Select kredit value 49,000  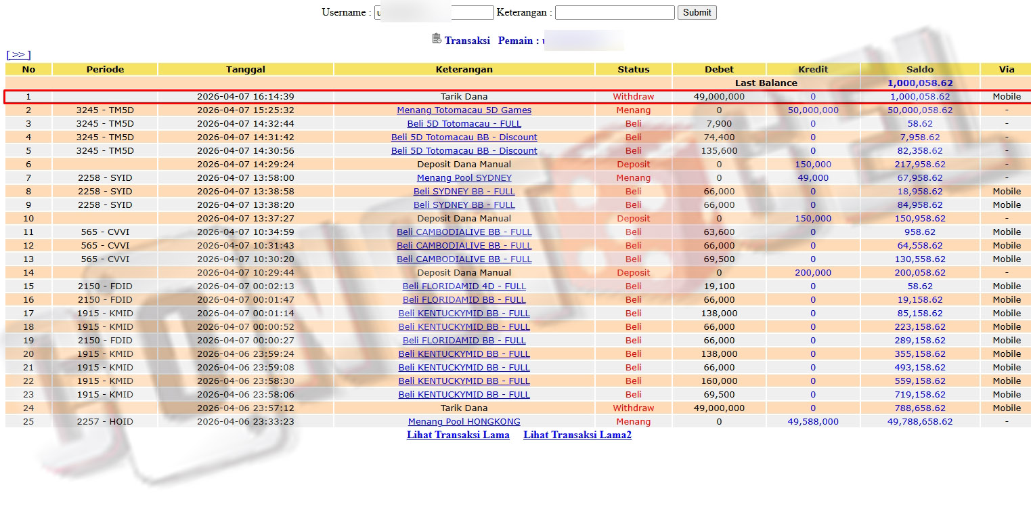813,178
